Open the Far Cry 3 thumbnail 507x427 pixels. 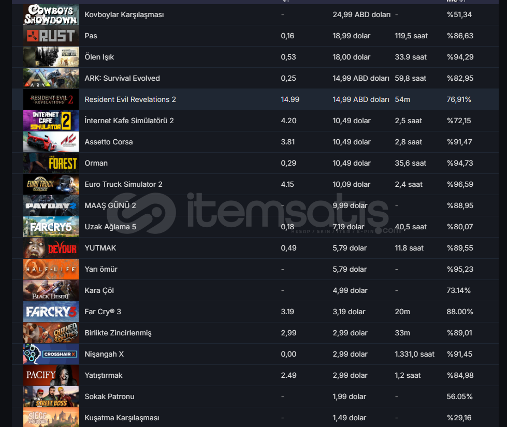click(51, 312)
